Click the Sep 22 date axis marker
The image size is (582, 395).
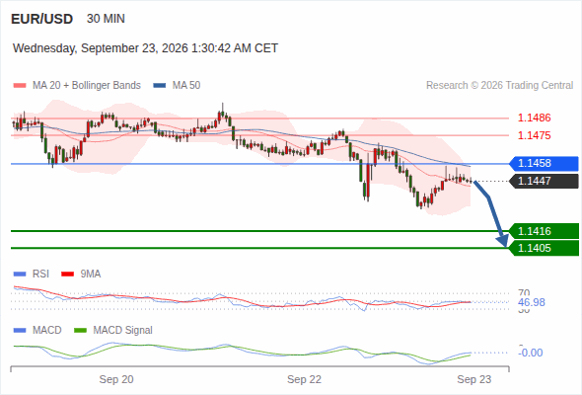(304, 379)
